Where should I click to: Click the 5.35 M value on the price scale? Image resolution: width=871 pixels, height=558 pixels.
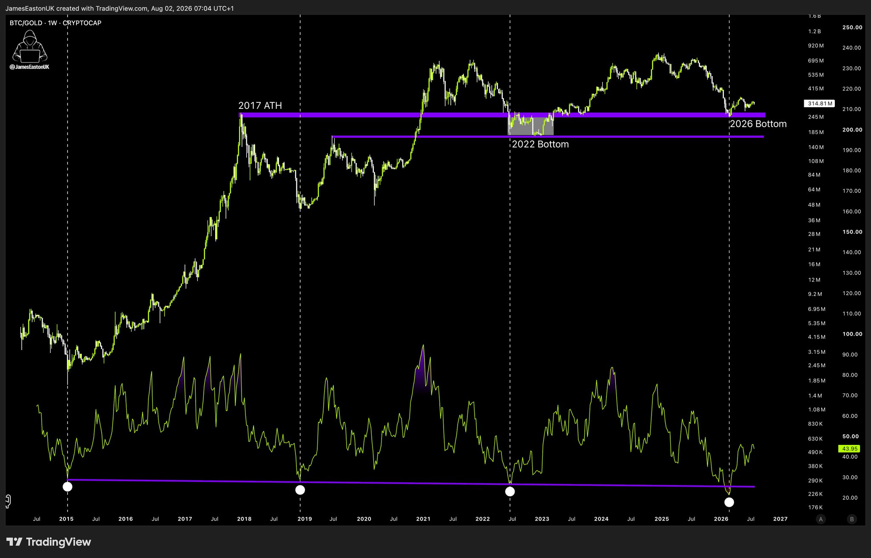pos(817,324)
